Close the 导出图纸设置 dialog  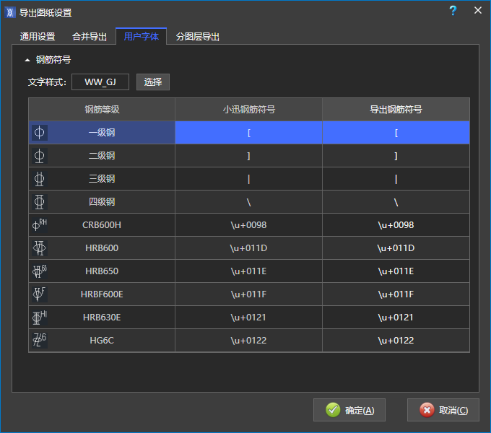[478, 10]
